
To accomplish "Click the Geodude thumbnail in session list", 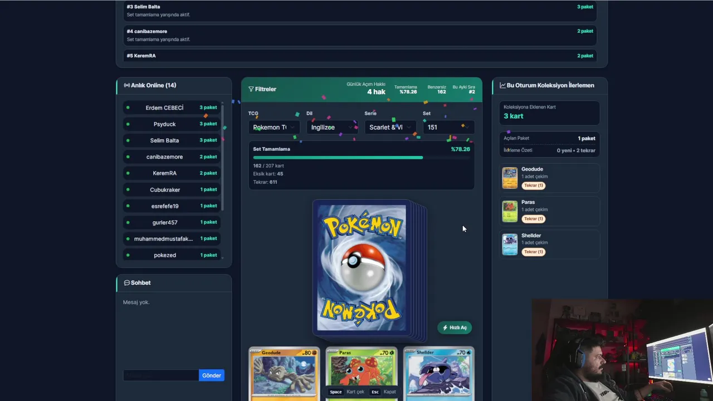I will pos(510,178).
